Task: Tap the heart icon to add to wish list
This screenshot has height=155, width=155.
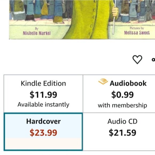Action: [x=137, y=60]
